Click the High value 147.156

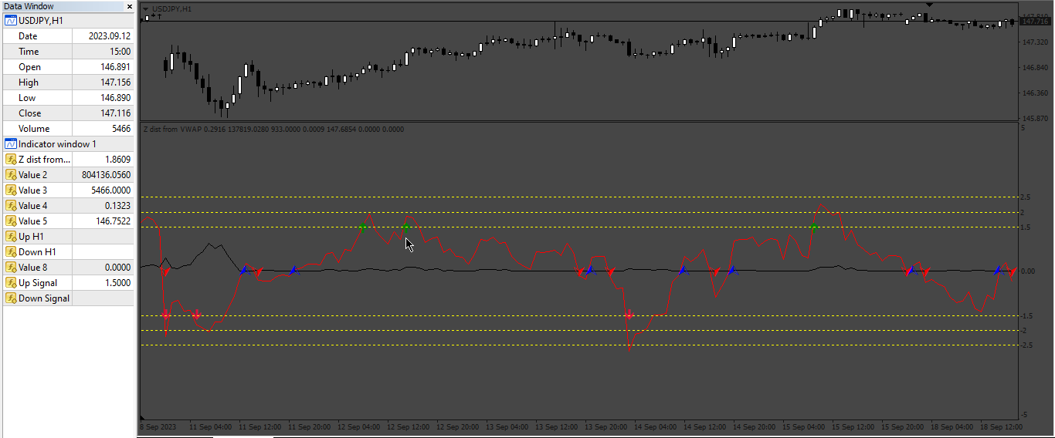[x=116, y=83]
